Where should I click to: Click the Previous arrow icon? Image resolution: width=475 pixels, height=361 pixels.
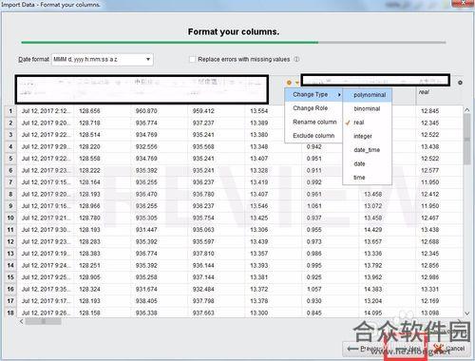tap(352, 349)
